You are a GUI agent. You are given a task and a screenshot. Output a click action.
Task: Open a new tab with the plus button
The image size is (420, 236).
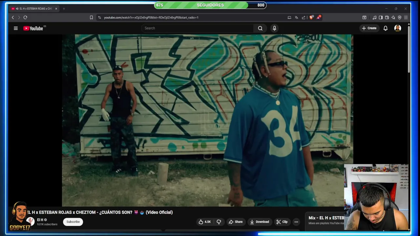pos(64,9)
